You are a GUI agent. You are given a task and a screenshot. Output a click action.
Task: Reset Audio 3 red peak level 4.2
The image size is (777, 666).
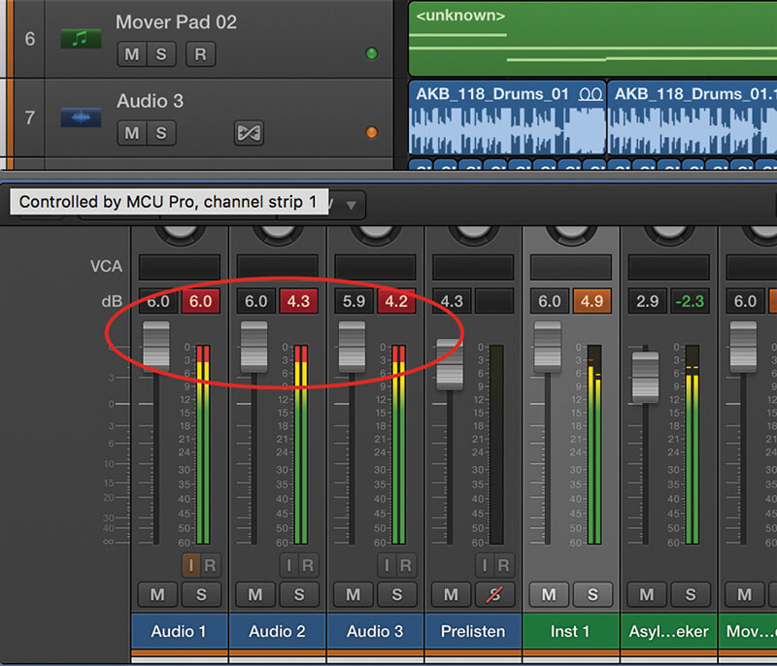pyautogui.click(x=396, y=301)
